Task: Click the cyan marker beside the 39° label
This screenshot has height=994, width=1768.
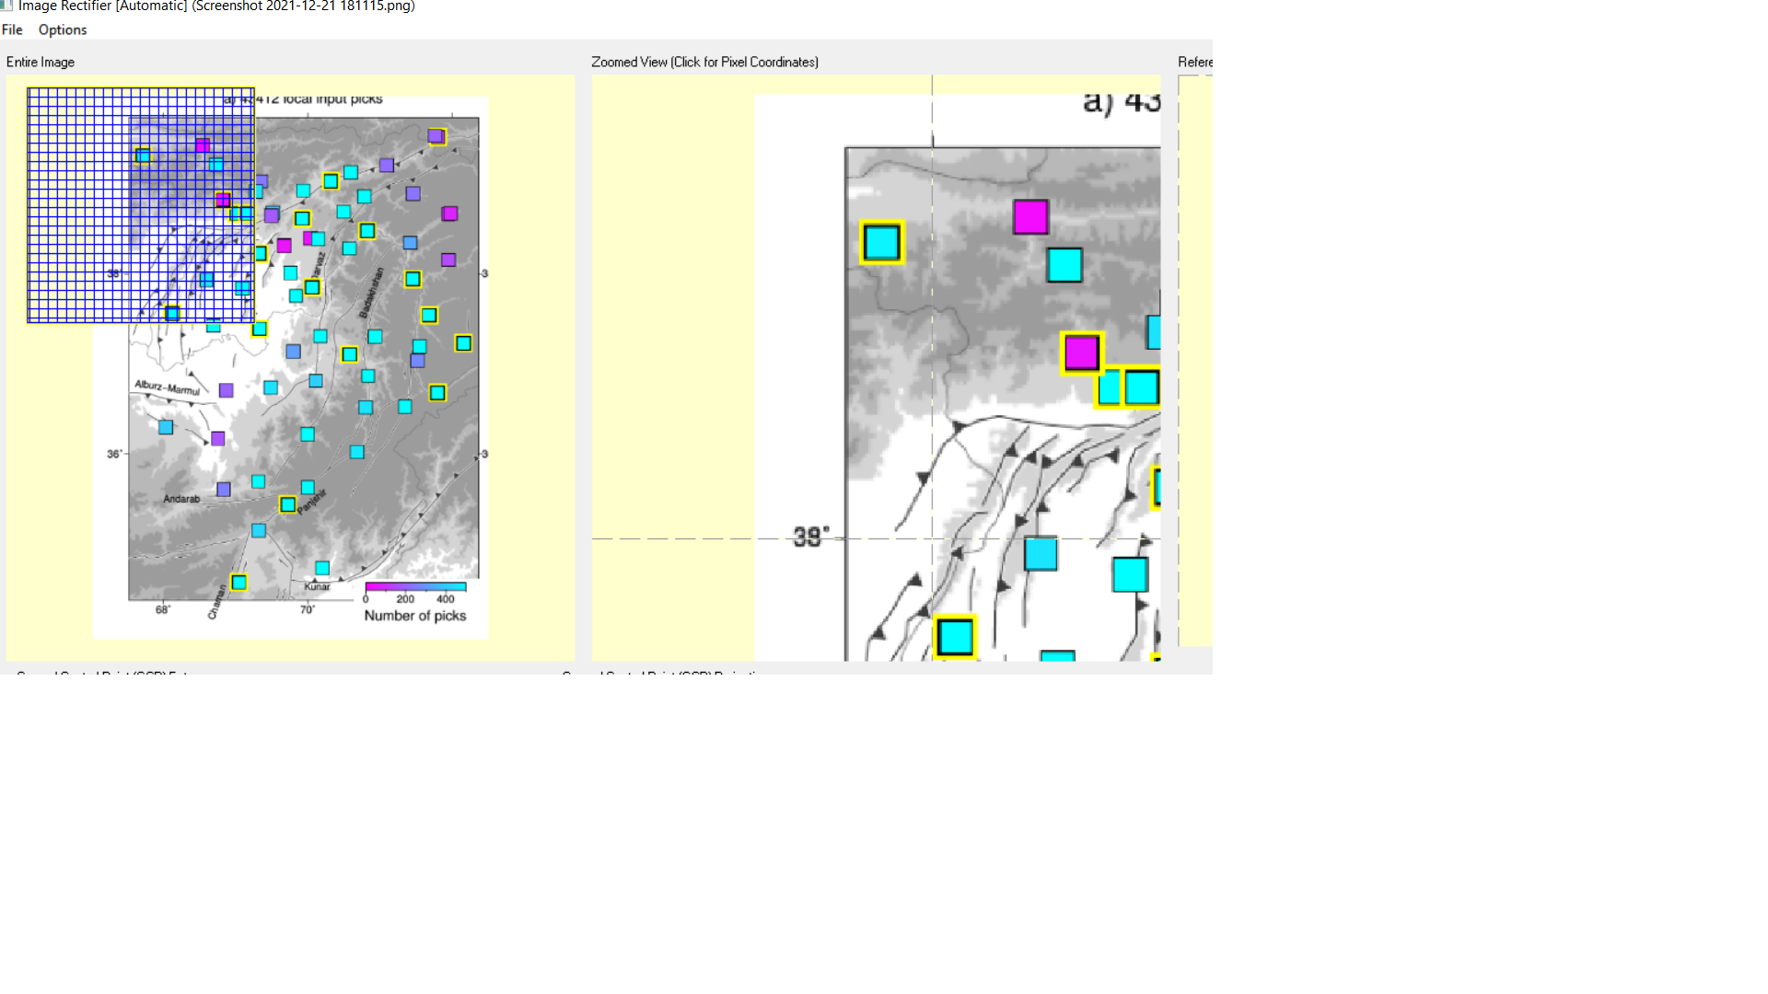Action: pos(1041,553)
